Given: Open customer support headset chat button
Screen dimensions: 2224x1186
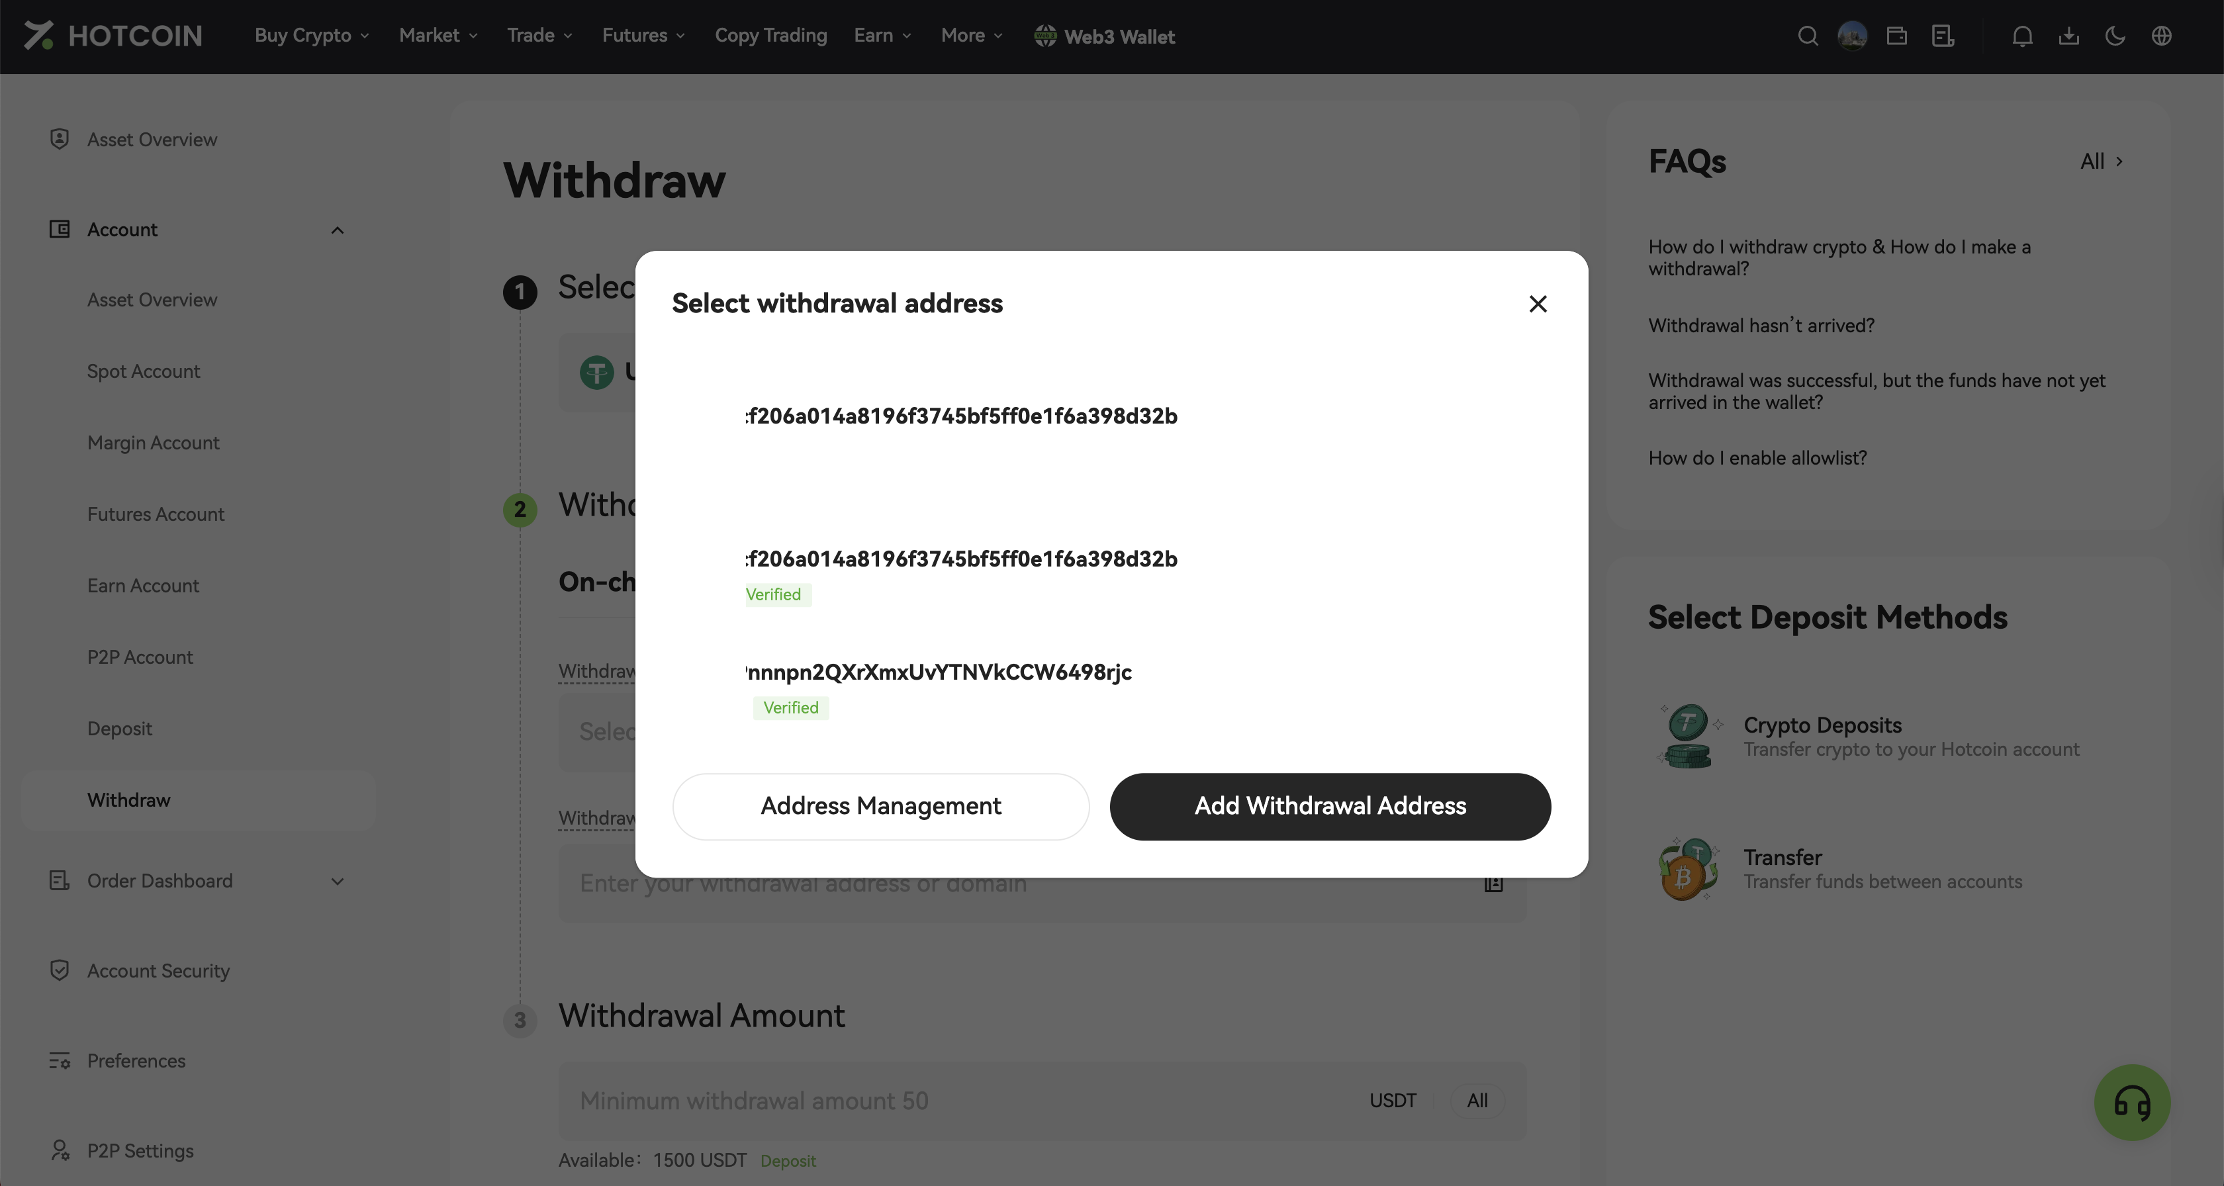Looking at the screenshot, I should click(x=2131, y=1102).
